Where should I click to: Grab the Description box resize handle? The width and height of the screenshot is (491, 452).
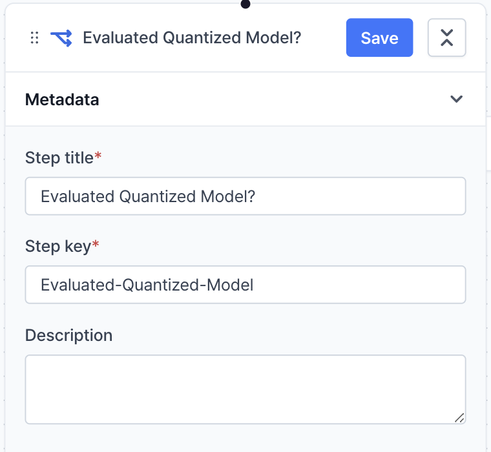(x=459, y=418)
